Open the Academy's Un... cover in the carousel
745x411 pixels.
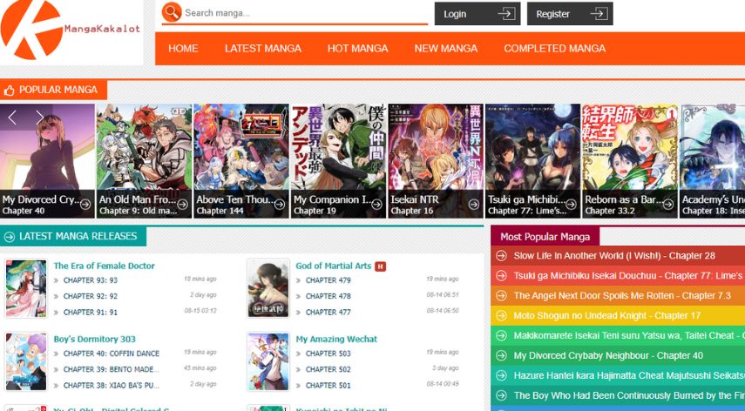pos(712,161)
